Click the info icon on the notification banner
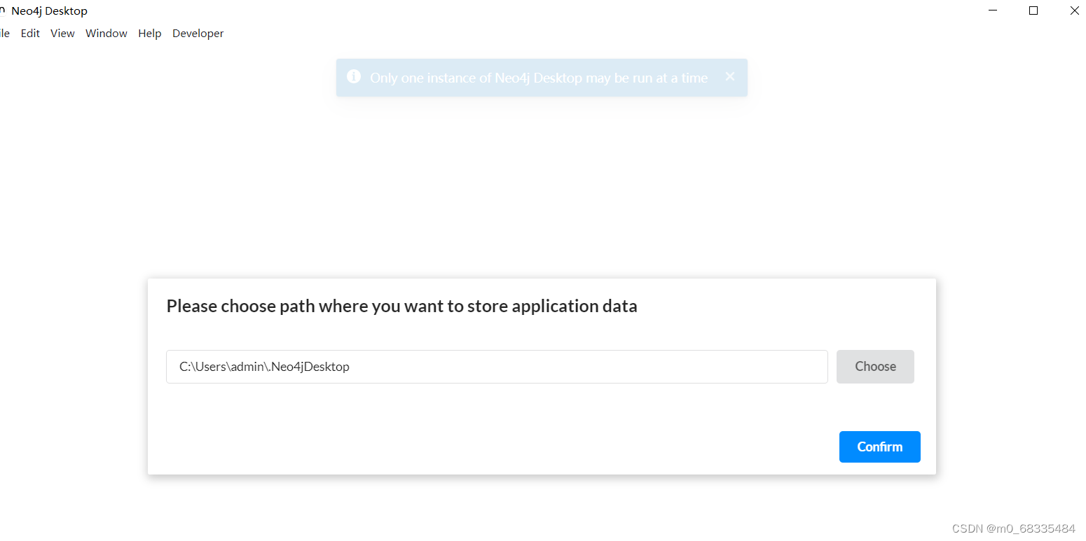This screenshot has height=541, width=1086. coord(355,76)
